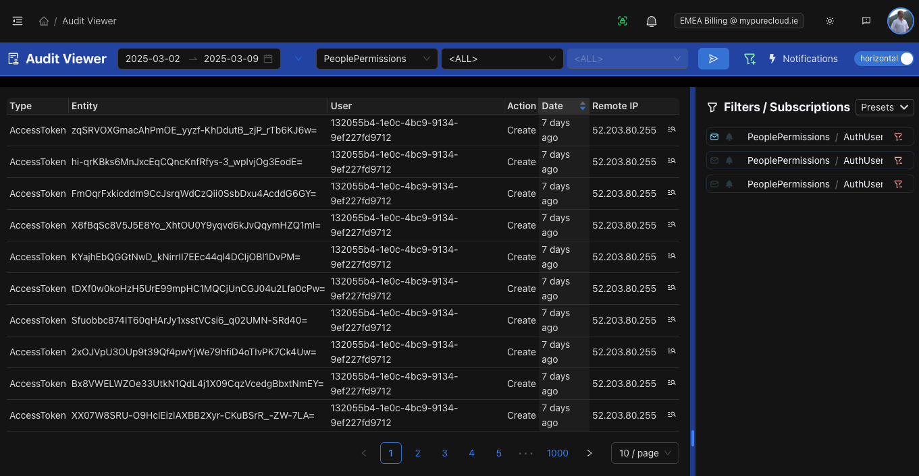Run audit query with send button
The image size is (919, 476).
pyautogui.click(x=714, y=59)
